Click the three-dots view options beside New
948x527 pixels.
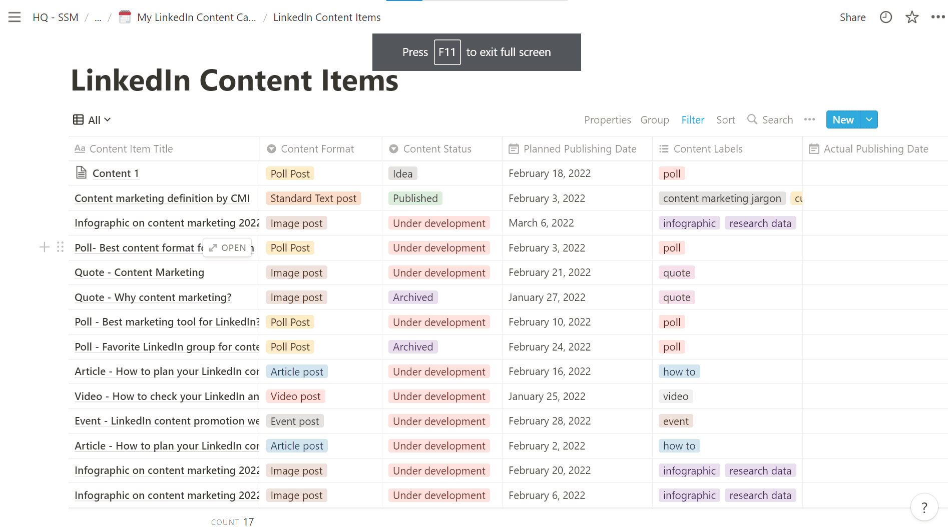pos(809,119)
